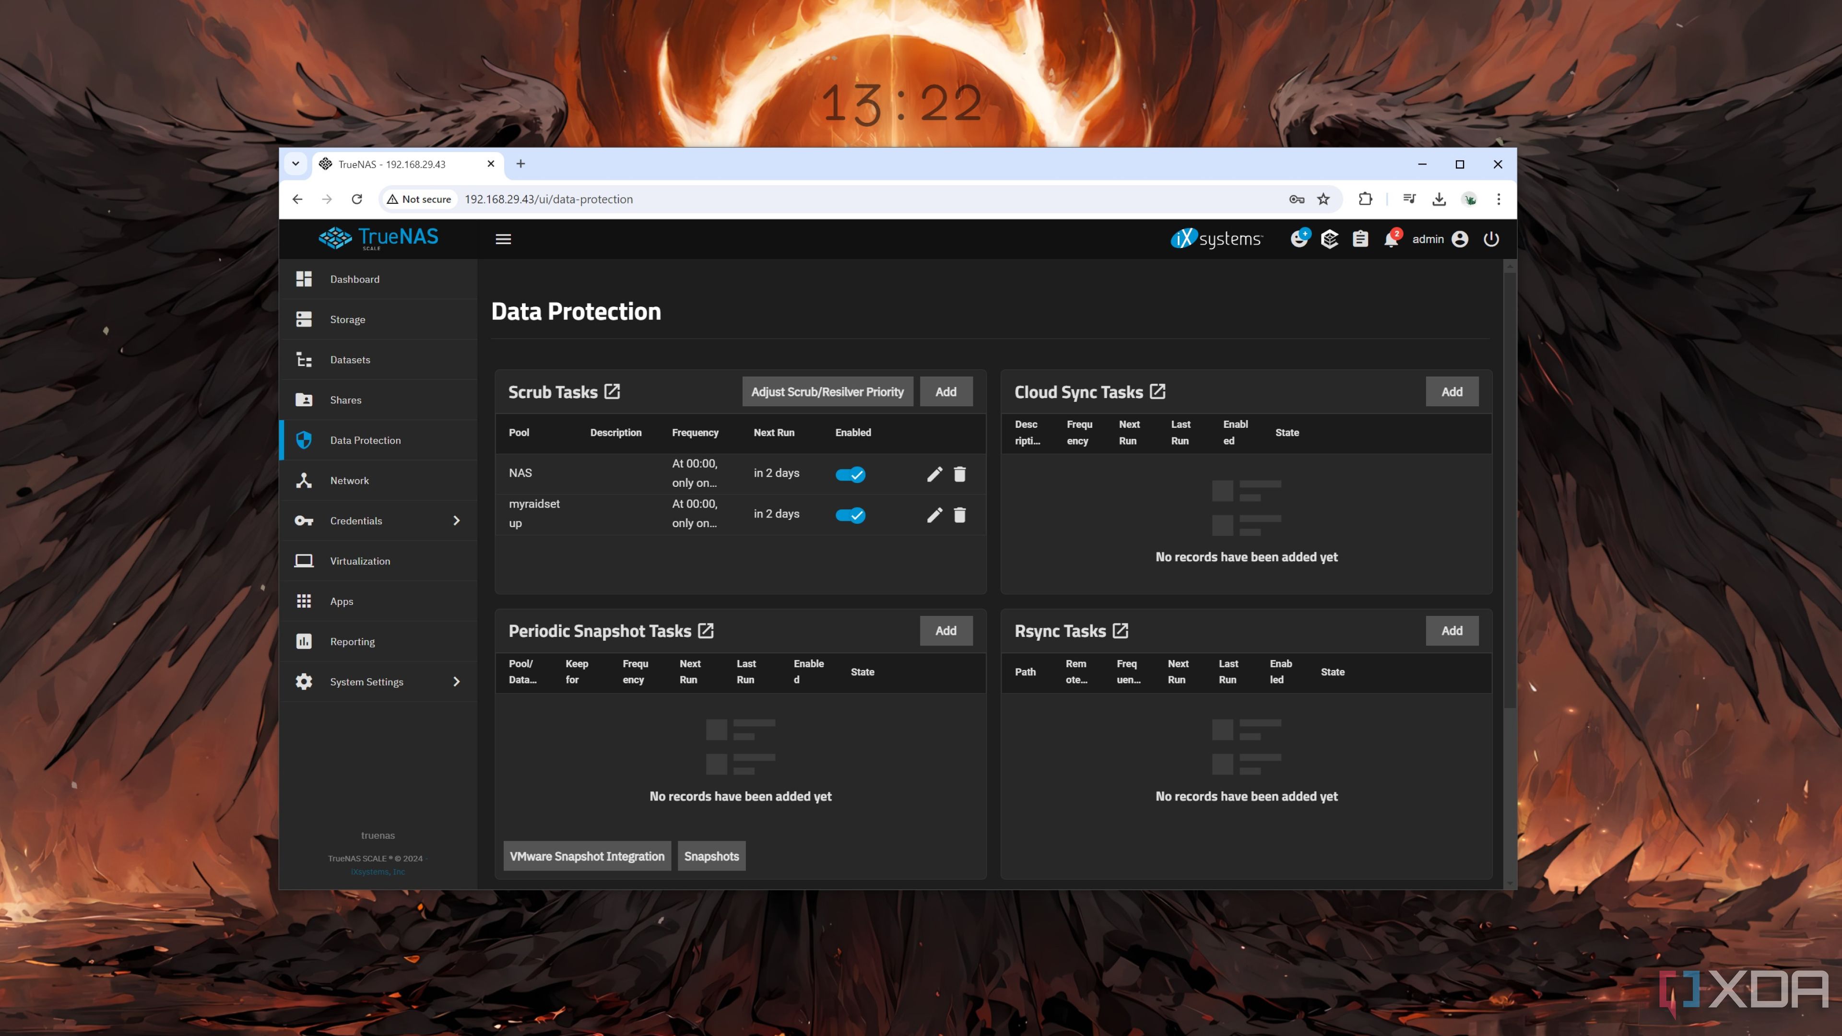Click the Cloud Sync Tasks external link icon
The height and width of the screenshot is (1036, 1842).
tap(1157, 391)
